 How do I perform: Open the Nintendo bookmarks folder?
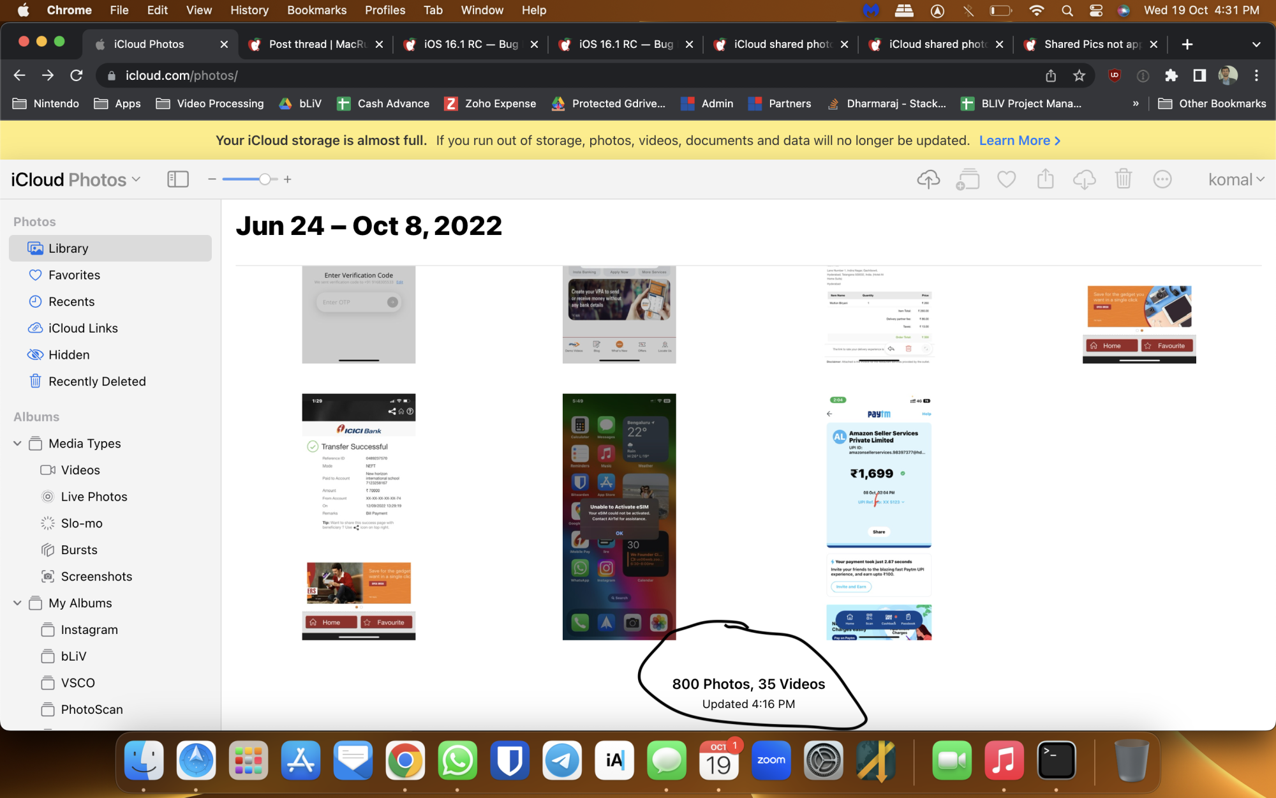tap(46, 103)
